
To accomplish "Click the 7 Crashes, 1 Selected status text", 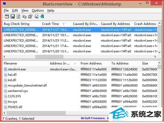I will coord(18,118).
